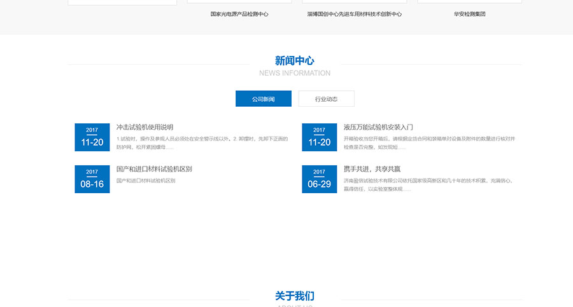Open partner 淄博国创中心先进车用材料技术创新中心
This screenshot has height=307, width=573.
355,14
